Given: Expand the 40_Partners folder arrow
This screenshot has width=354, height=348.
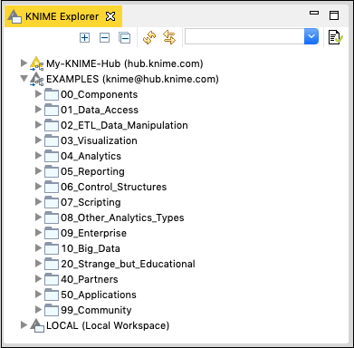Looking at the screenshot, I should coord(38,279).
